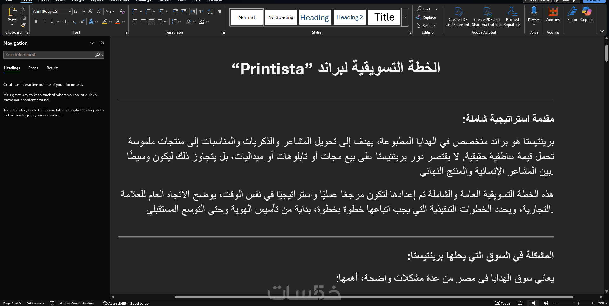This screenshot has width=609, height=306.
Task: Expand the numbering list dropdown arrow
Action: coord(154,11)
